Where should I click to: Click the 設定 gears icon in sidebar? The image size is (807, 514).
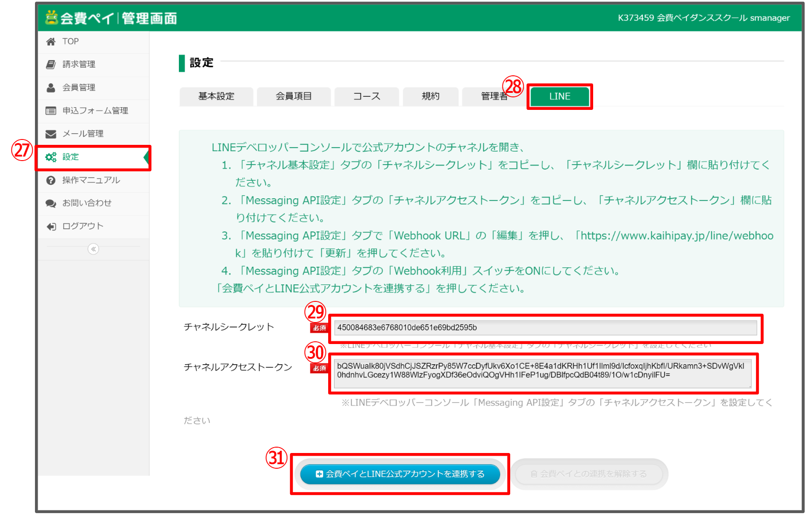click(51, 157)
